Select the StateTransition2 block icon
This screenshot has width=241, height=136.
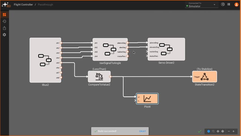[x=205, y=76]
